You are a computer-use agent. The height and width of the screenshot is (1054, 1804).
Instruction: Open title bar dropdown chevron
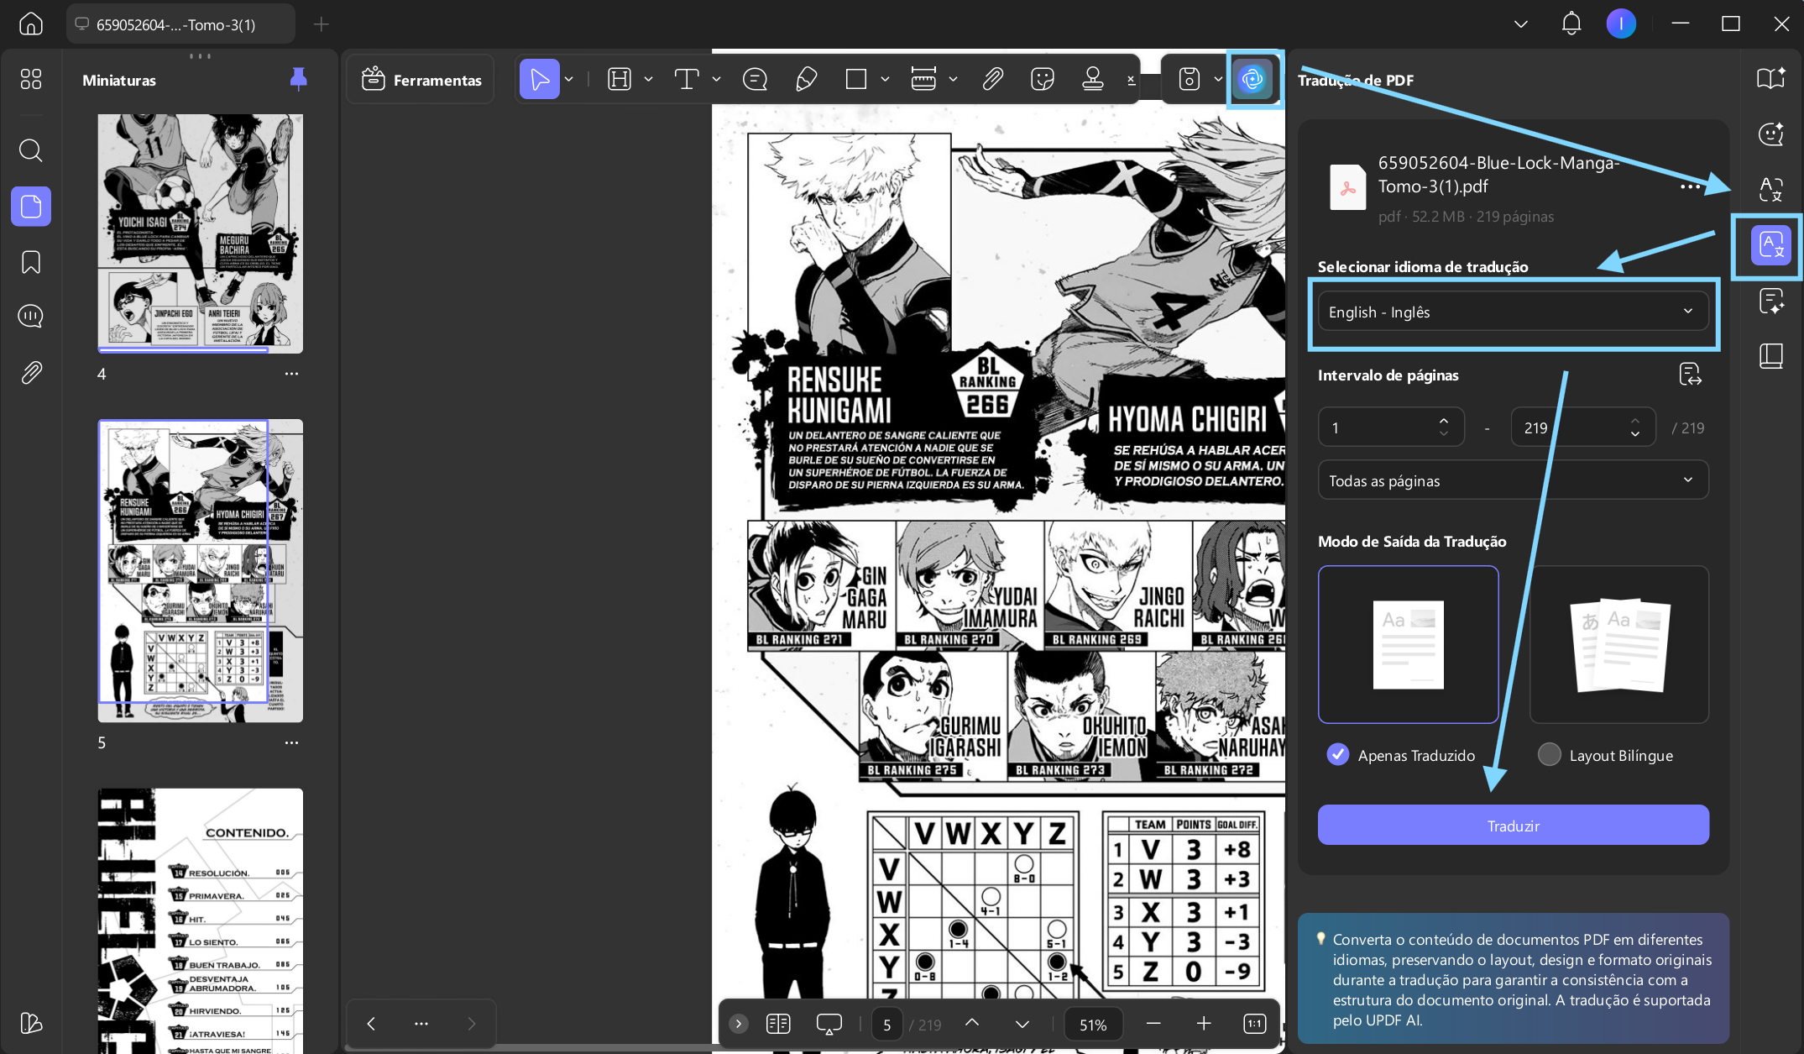click(x=1520, y=24)
